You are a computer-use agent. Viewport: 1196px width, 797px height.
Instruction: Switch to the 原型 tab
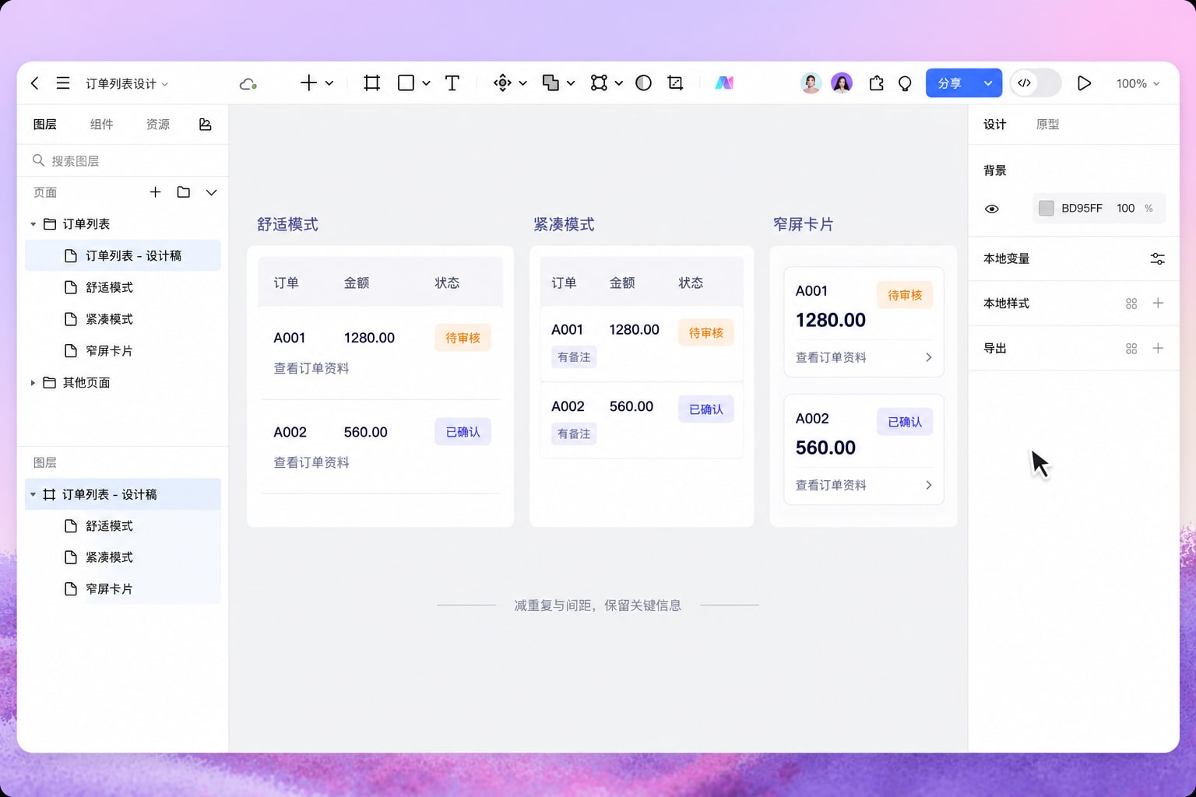coord(1047,125)
